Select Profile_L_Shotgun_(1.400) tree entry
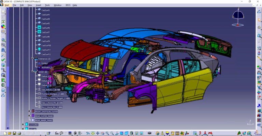This screenshot has height=136, width=262. click(x=53, y=94)
